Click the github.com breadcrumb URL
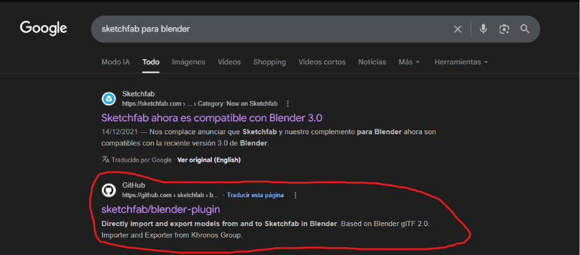580x255 pixels. 170,195
